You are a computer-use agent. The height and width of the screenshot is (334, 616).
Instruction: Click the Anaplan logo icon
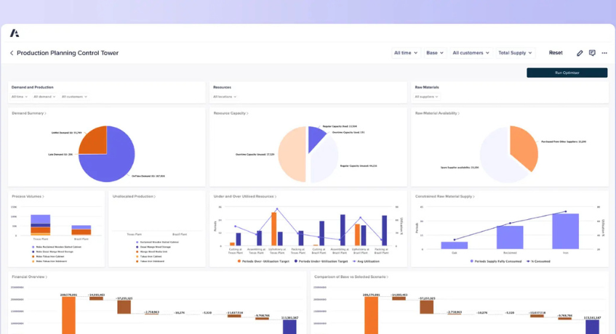click(x=15, y=33)
